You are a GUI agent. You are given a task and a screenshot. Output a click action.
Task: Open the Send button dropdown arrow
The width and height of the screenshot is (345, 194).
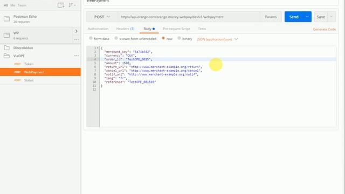(307, 17)
